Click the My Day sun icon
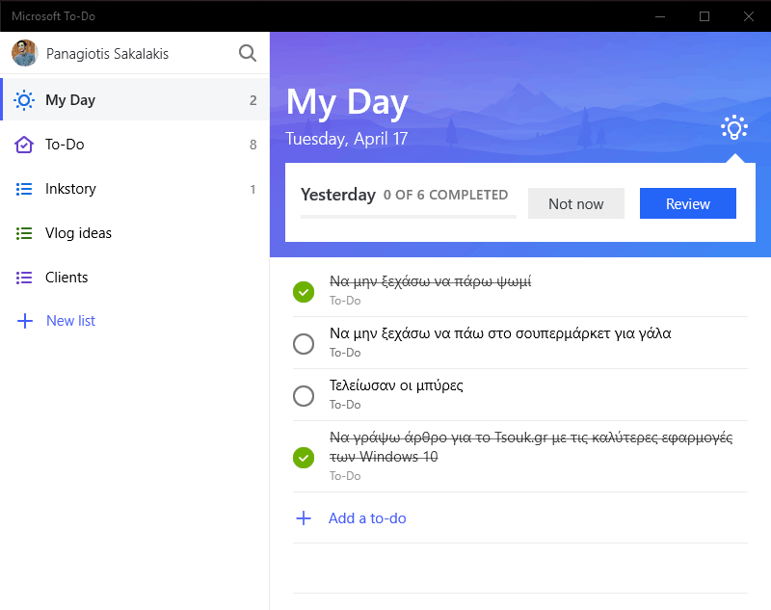 [23, 100]
